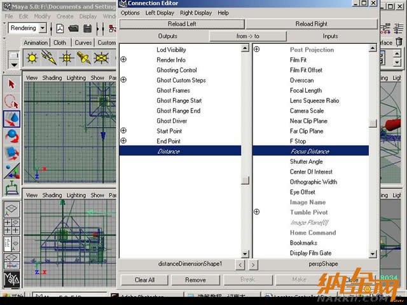
Task: Choose the Lasso selection tool
Action: point(11,101)
